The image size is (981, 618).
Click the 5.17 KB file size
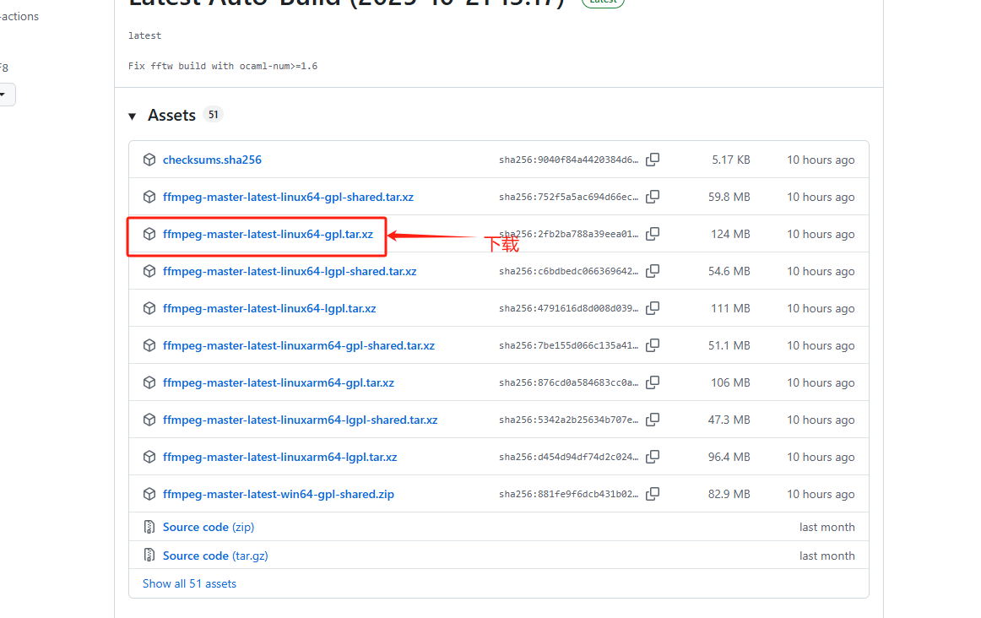(731, 160)
